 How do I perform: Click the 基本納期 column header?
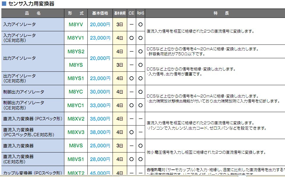click(x=120, y=13)
